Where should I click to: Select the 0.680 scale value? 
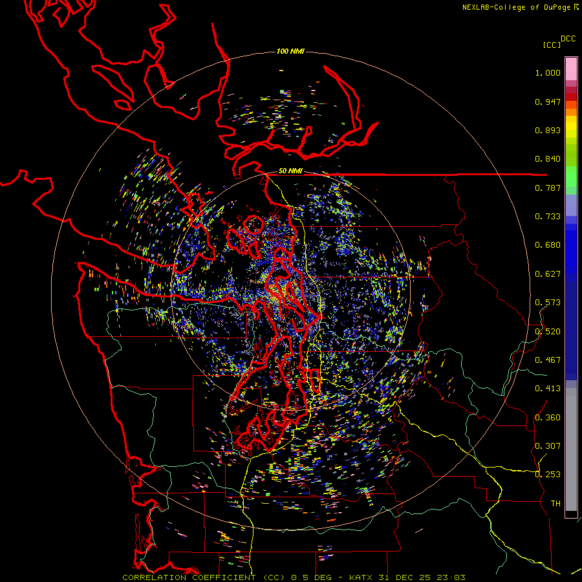548,245
